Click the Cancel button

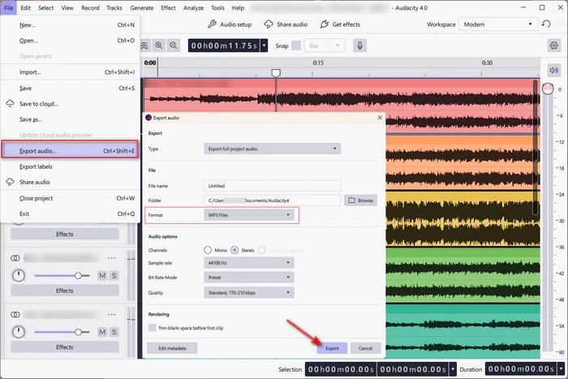pyautogui.click(x=365, y=348)
